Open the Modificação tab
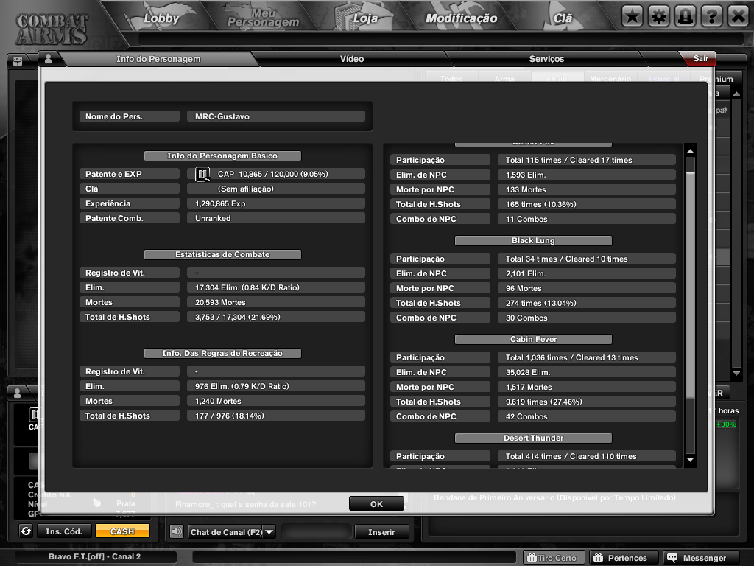This screenshot has height=566, width=754. point(461,18)
